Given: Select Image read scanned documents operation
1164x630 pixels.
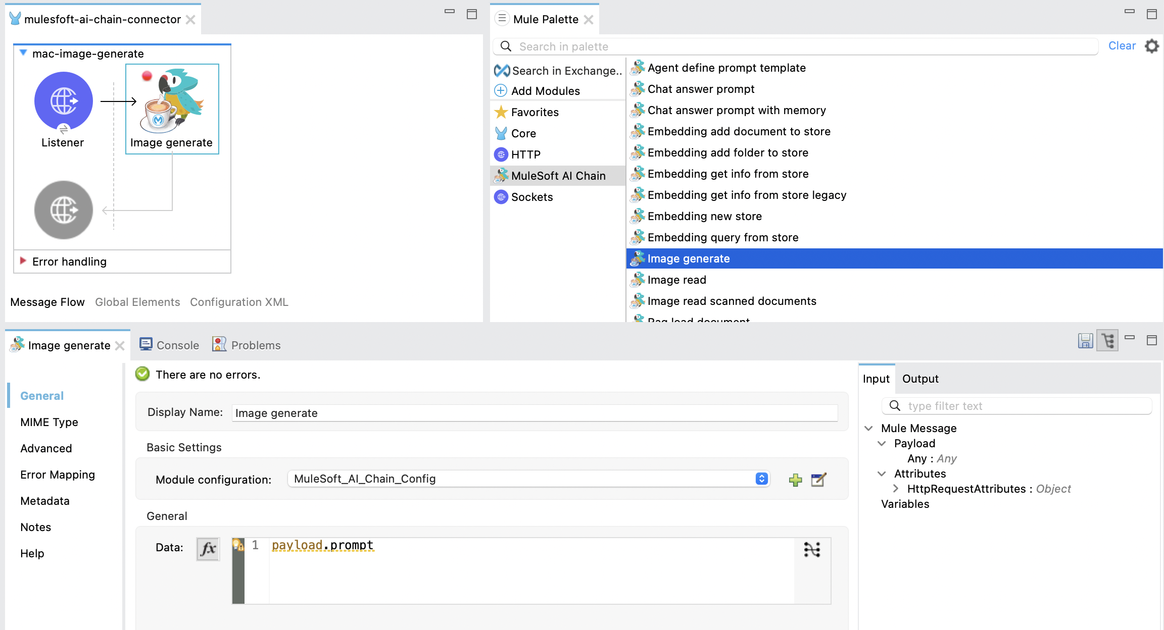Looking at the screenshot, I should (x=723, y=301).
